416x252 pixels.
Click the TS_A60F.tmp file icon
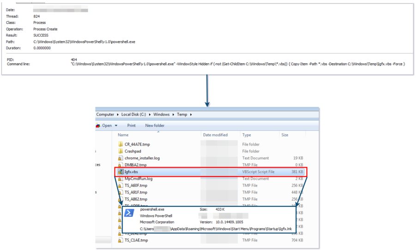[120, 186]
